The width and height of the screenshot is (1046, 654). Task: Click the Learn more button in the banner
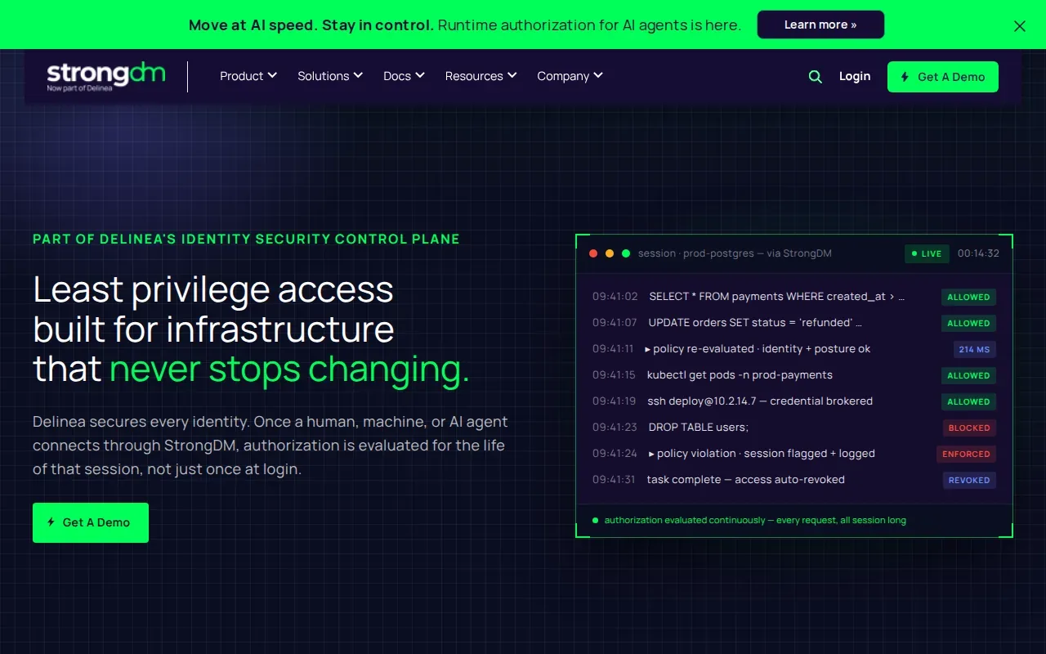click(820, 25)
